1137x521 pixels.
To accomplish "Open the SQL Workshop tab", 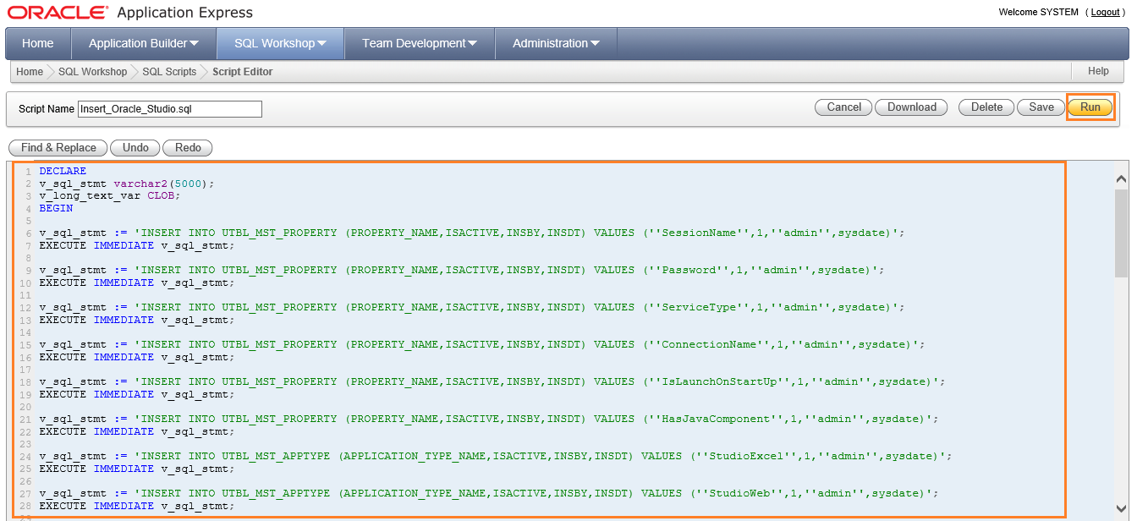I will tap(281, 43).
